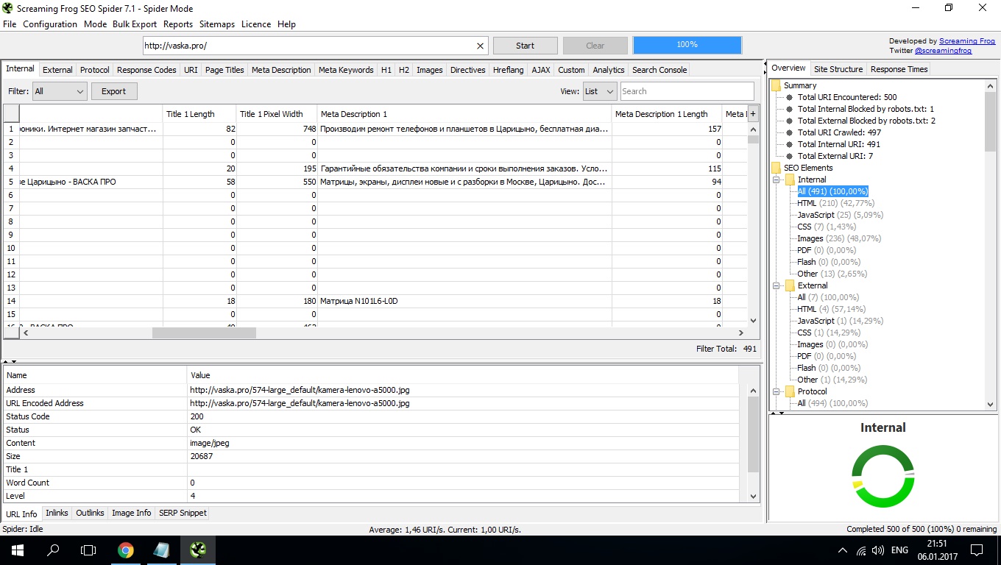Viewport: 1001px width, 565px height.
Task: Sort by Title 1 Length column header
Action: (x=199, y=114)
